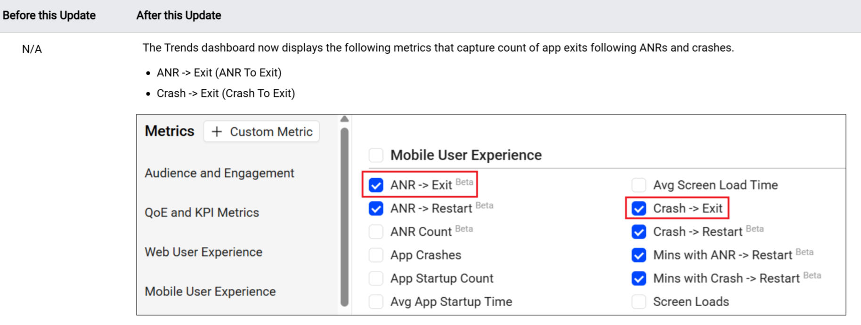This screenshot has height=325, width=861.
Task: Untick Mins with Crash -> Restart
Action: pos(639,278)
